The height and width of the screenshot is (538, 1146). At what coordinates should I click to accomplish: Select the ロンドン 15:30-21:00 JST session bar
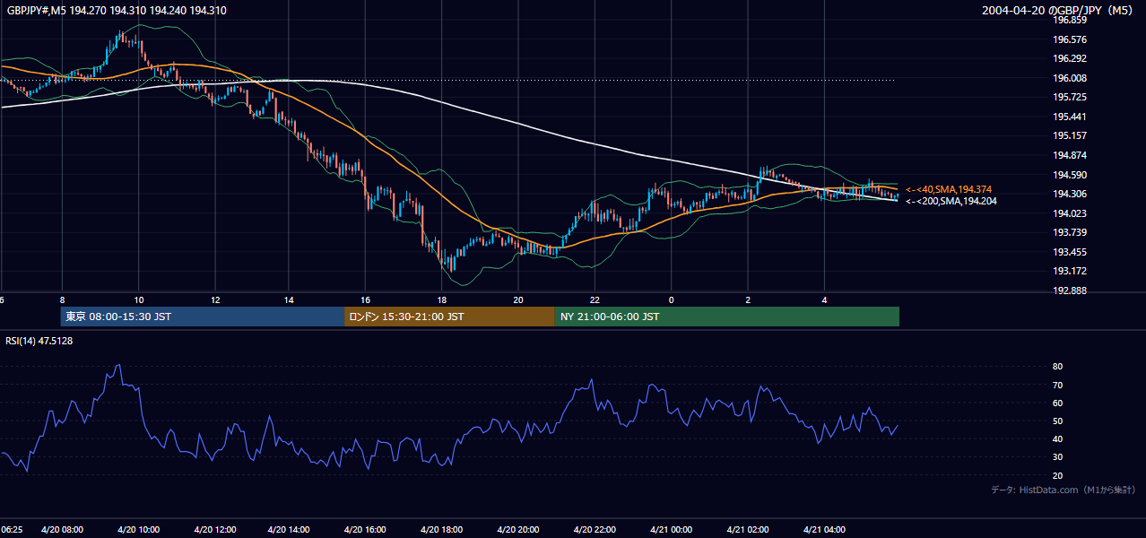tap(449, 317)
